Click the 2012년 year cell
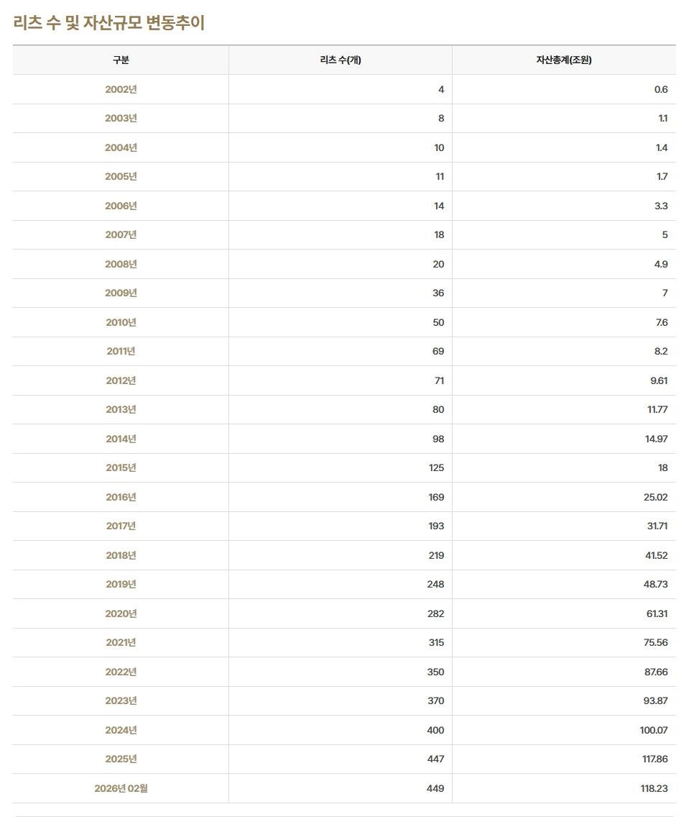The image size is (699, 817). [121, 380]
